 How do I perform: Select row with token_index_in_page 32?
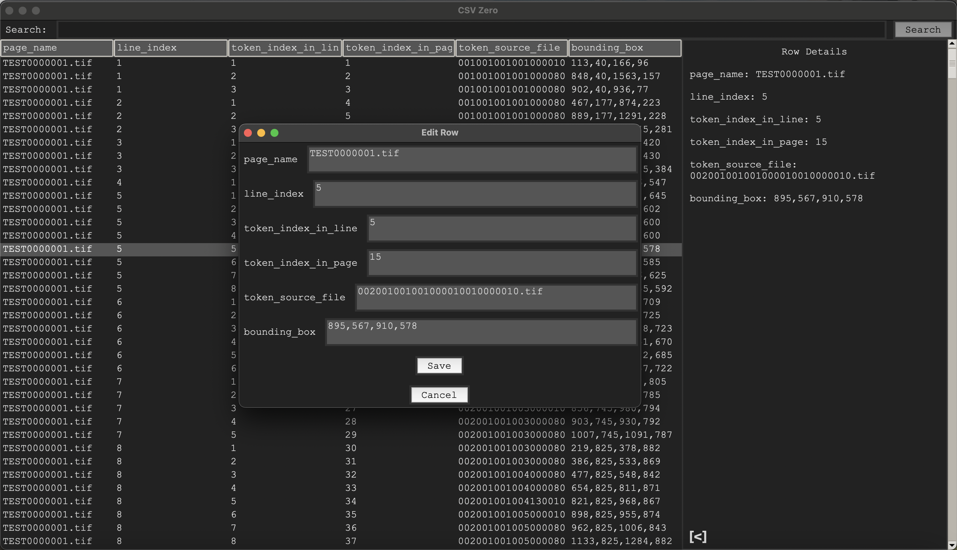pos(341,475)
